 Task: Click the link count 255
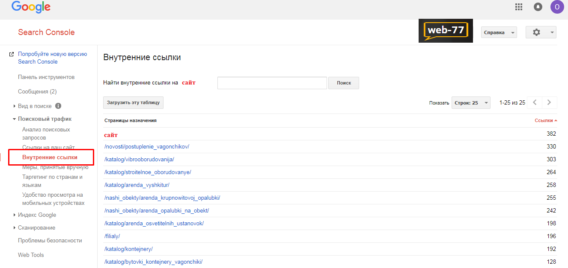[x=551, y=198]
